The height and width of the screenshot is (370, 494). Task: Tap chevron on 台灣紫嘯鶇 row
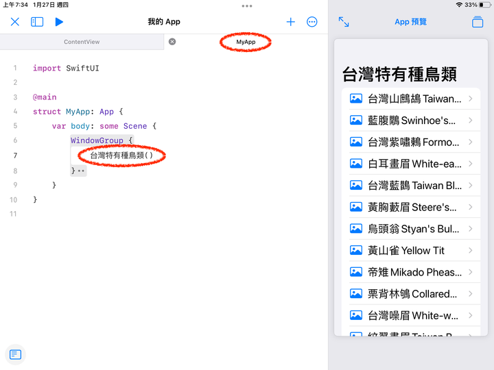(471, 143)
